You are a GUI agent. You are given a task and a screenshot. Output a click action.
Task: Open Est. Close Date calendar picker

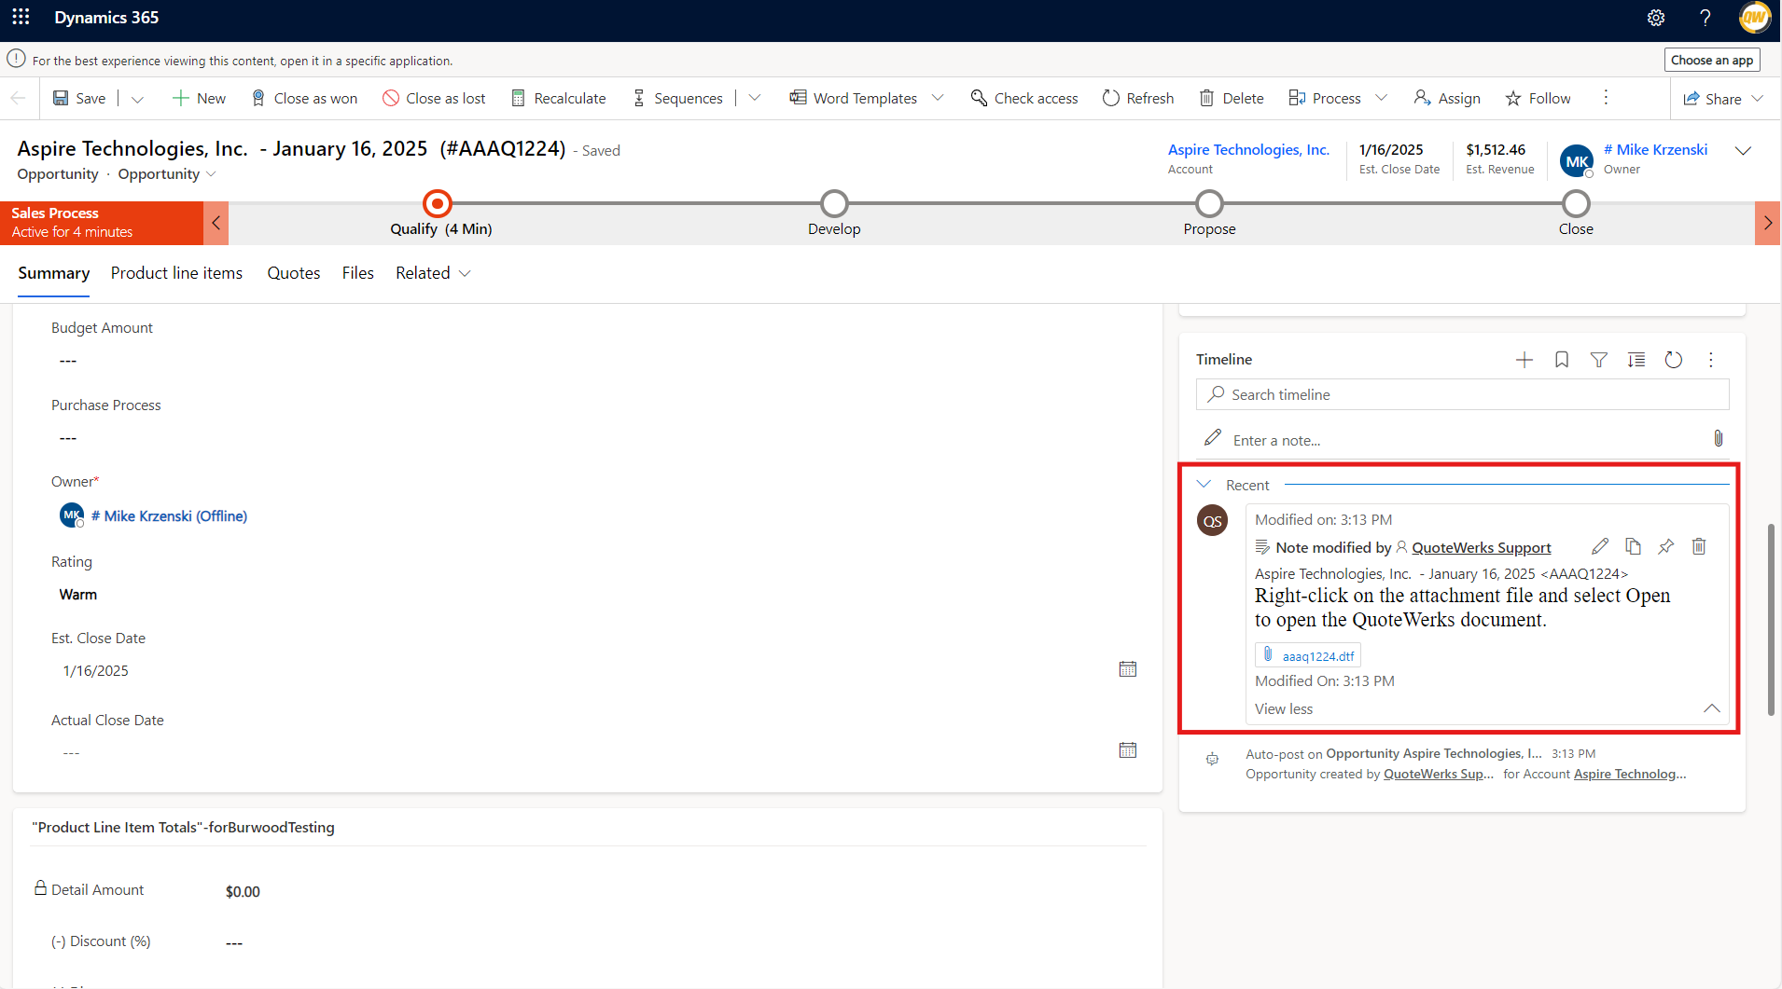(1127, 669)
